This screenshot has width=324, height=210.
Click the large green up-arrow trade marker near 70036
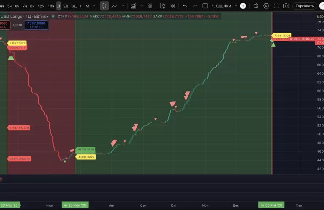[11, 58]
